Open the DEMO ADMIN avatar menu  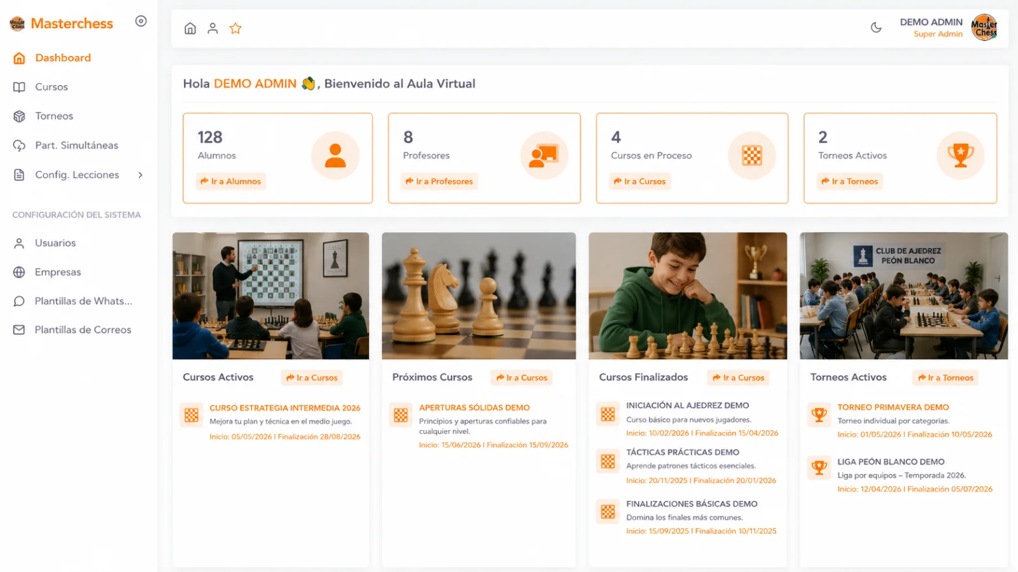984,27
